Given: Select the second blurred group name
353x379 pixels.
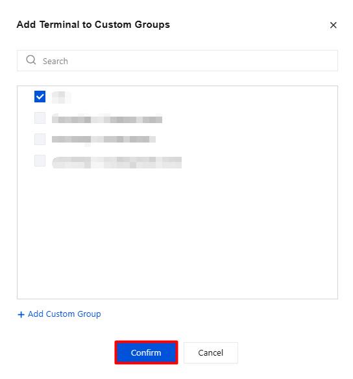Looking at the screenshot, I should coord(107,119).
